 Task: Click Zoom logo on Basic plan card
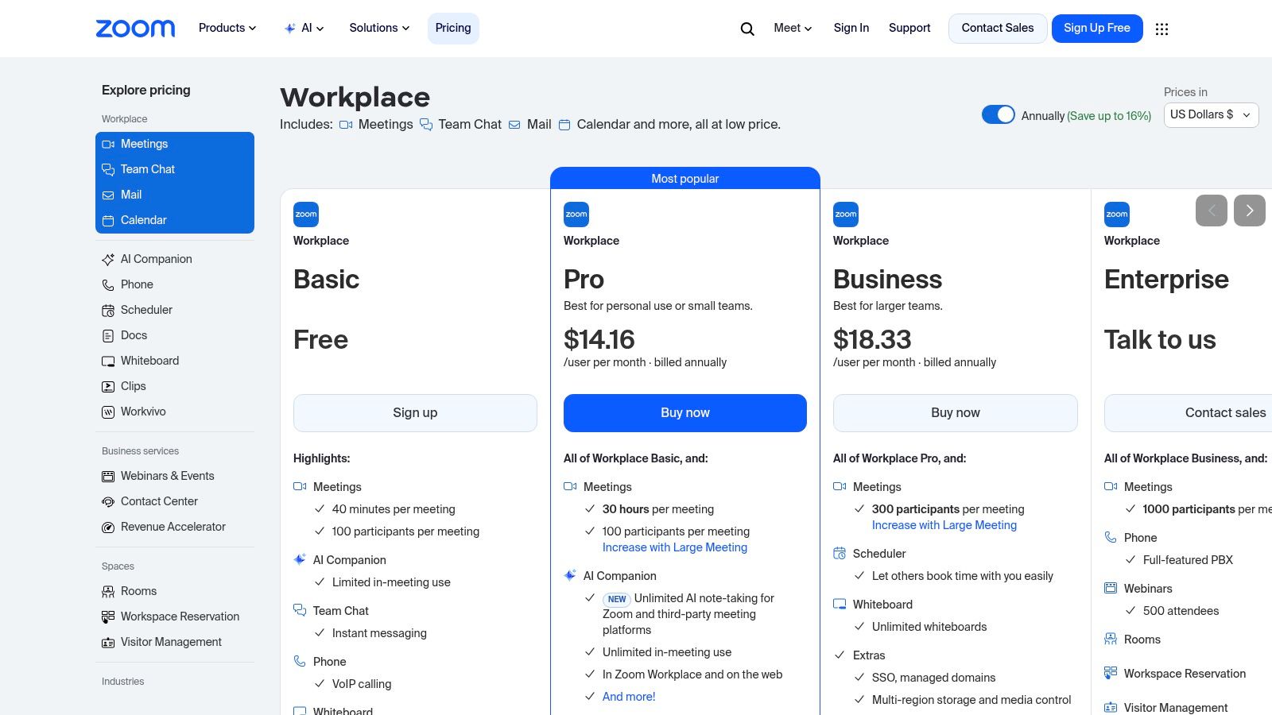(x=306, y=214)
